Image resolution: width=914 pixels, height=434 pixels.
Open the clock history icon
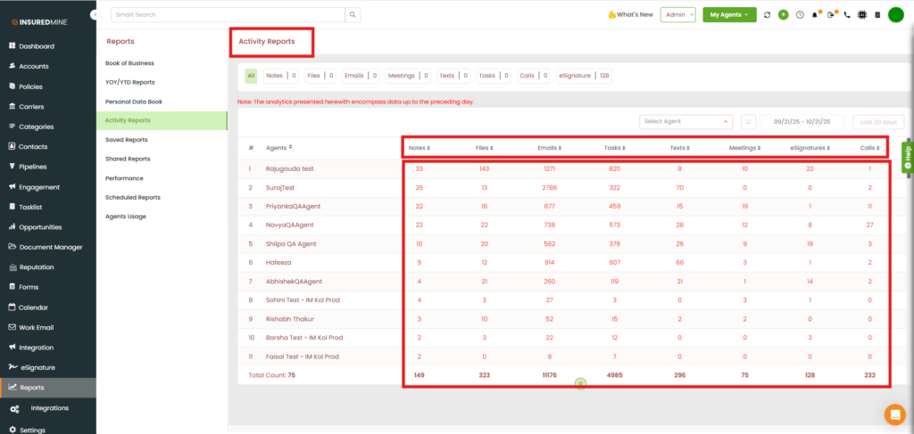(799, 15)
